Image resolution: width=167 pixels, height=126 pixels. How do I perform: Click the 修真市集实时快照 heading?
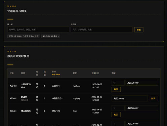pos(18,56)
